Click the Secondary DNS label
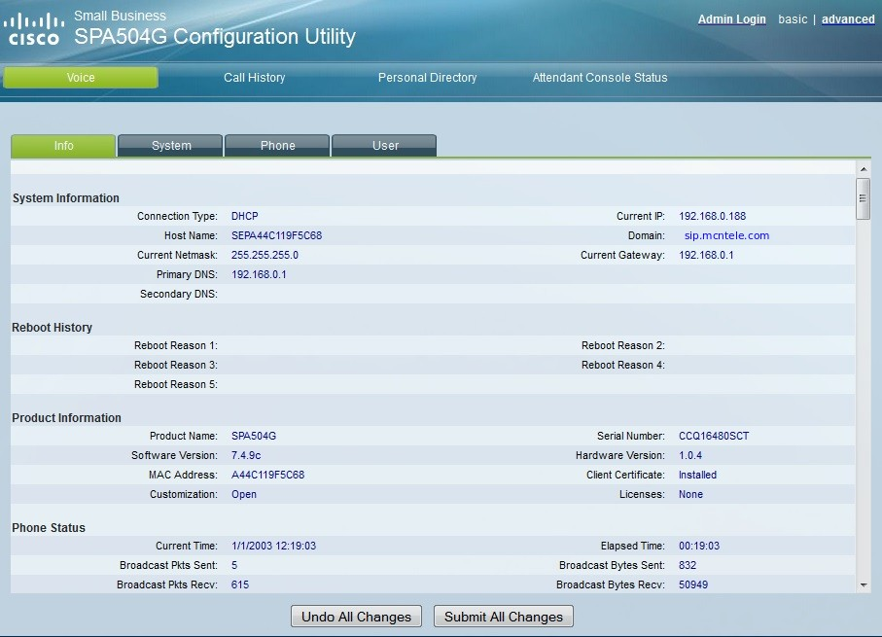The image size is (882, 637). pyautogui.click(x=178, y=294)
